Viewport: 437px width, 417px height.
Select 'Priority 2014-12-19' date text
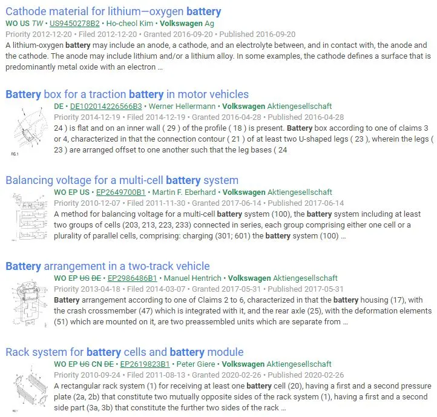87,117
